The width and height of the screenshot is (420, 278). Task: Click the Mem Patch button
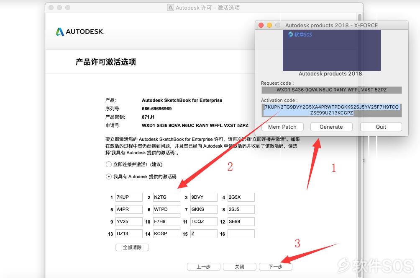click(x=282, y=127)
